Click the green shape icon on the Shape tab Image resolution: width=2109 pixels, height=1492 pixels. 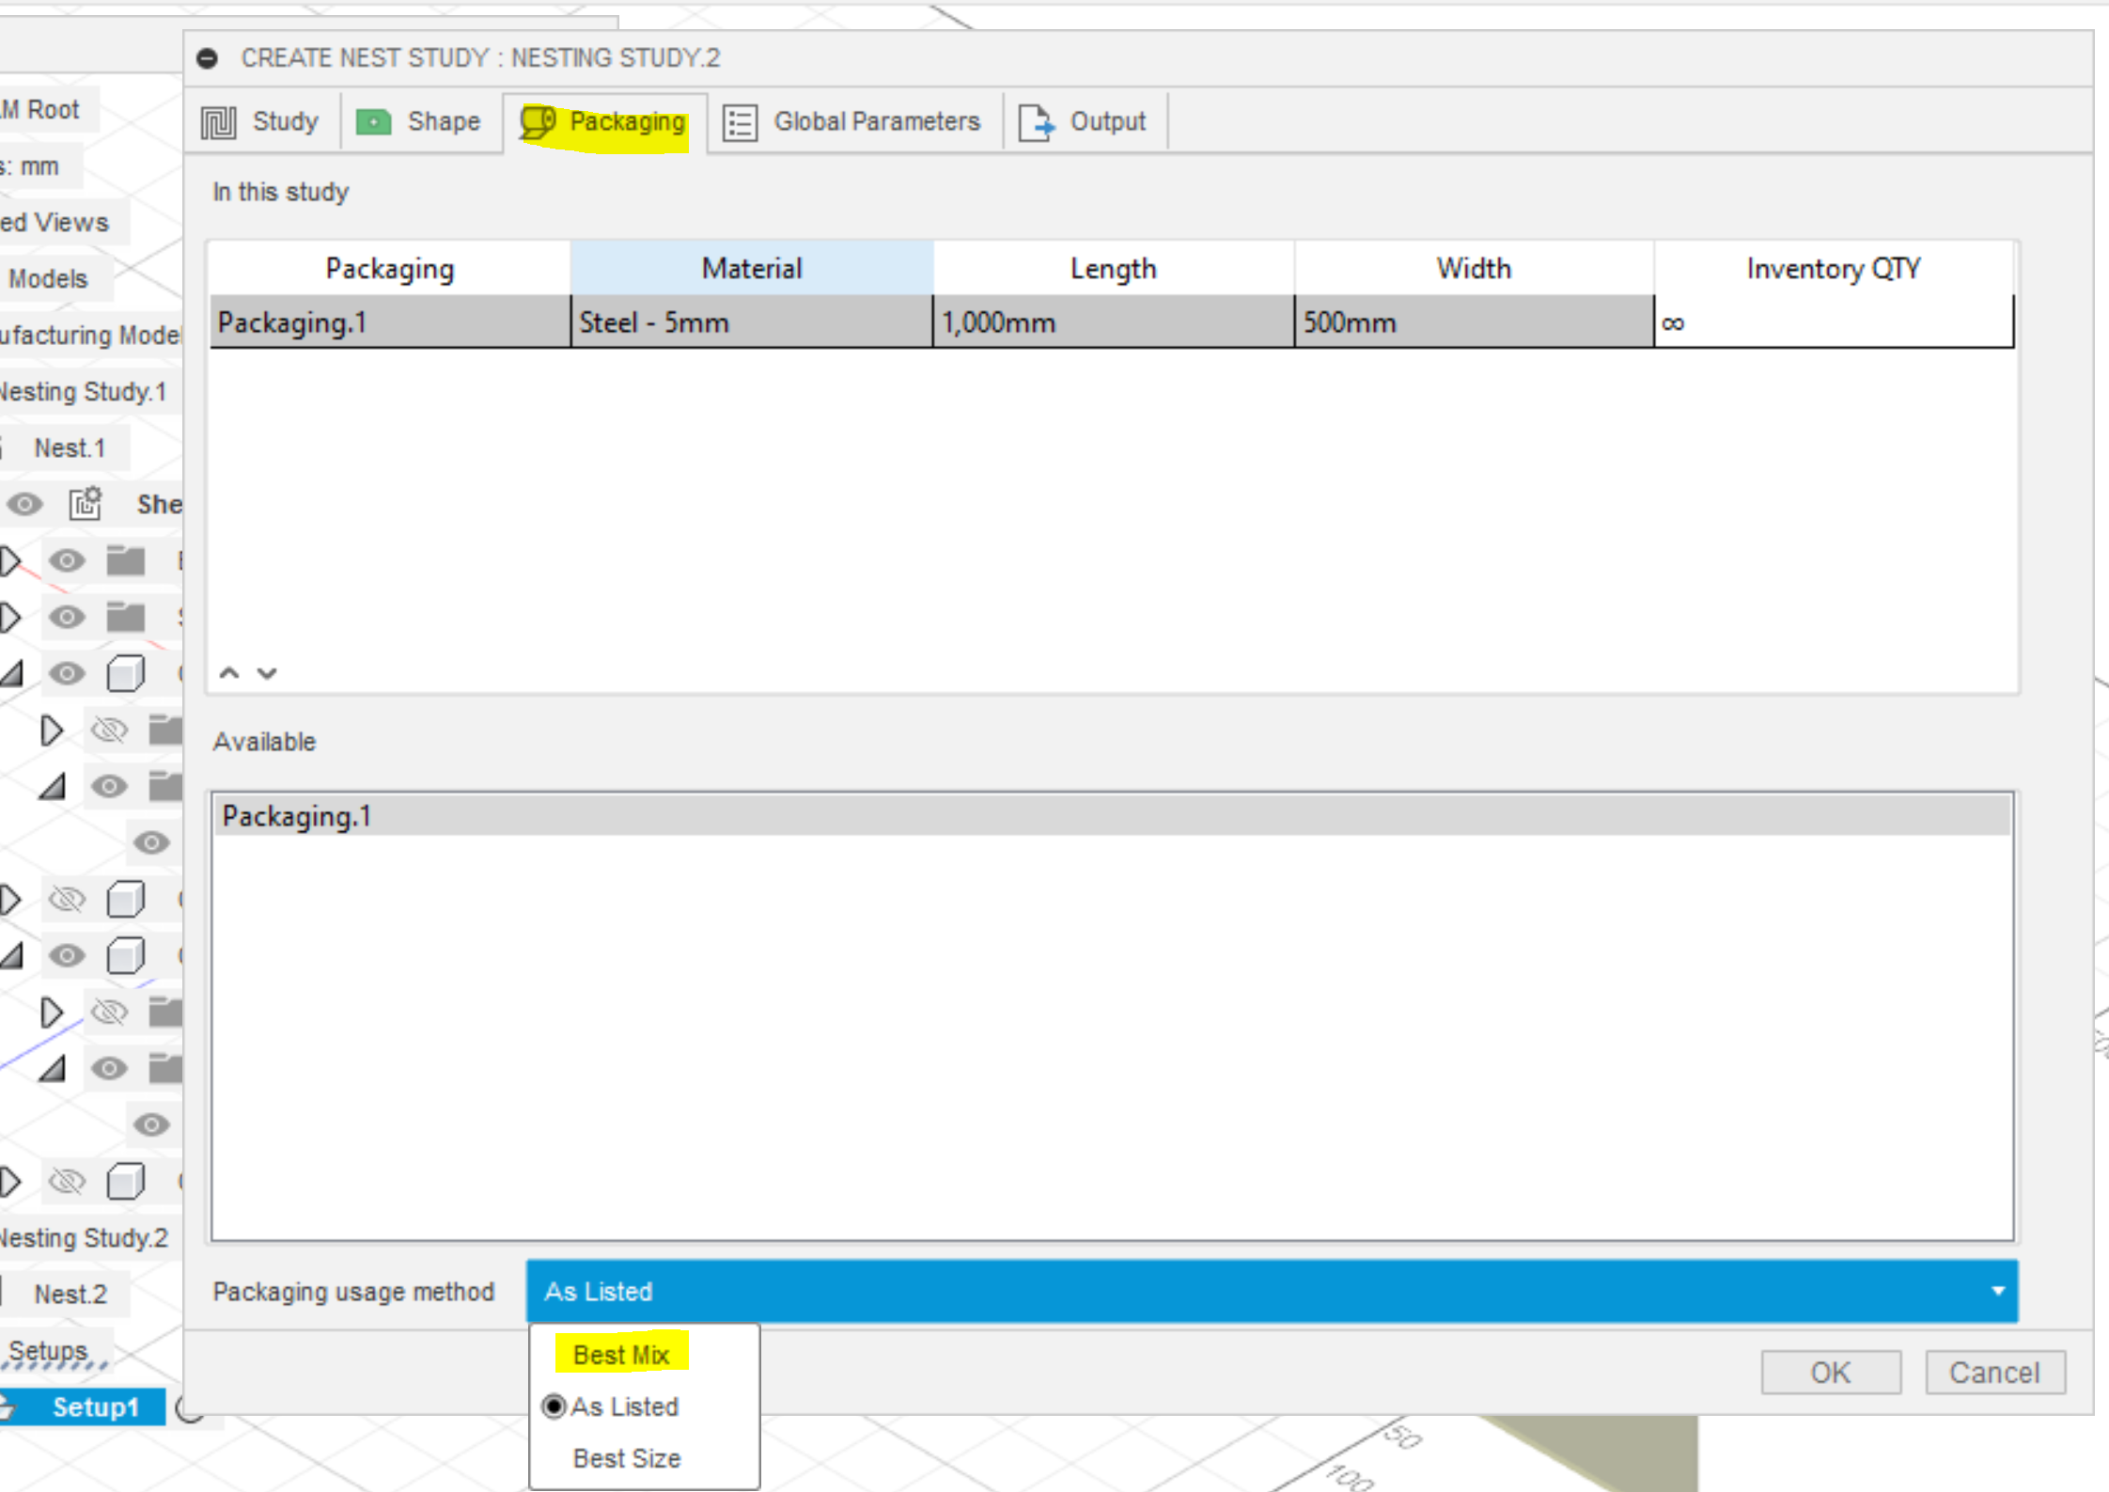click(x=373, y=121)
